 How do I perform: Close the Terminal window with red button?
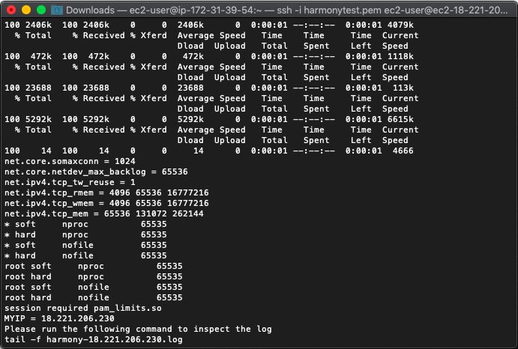(x=10, y=10)
